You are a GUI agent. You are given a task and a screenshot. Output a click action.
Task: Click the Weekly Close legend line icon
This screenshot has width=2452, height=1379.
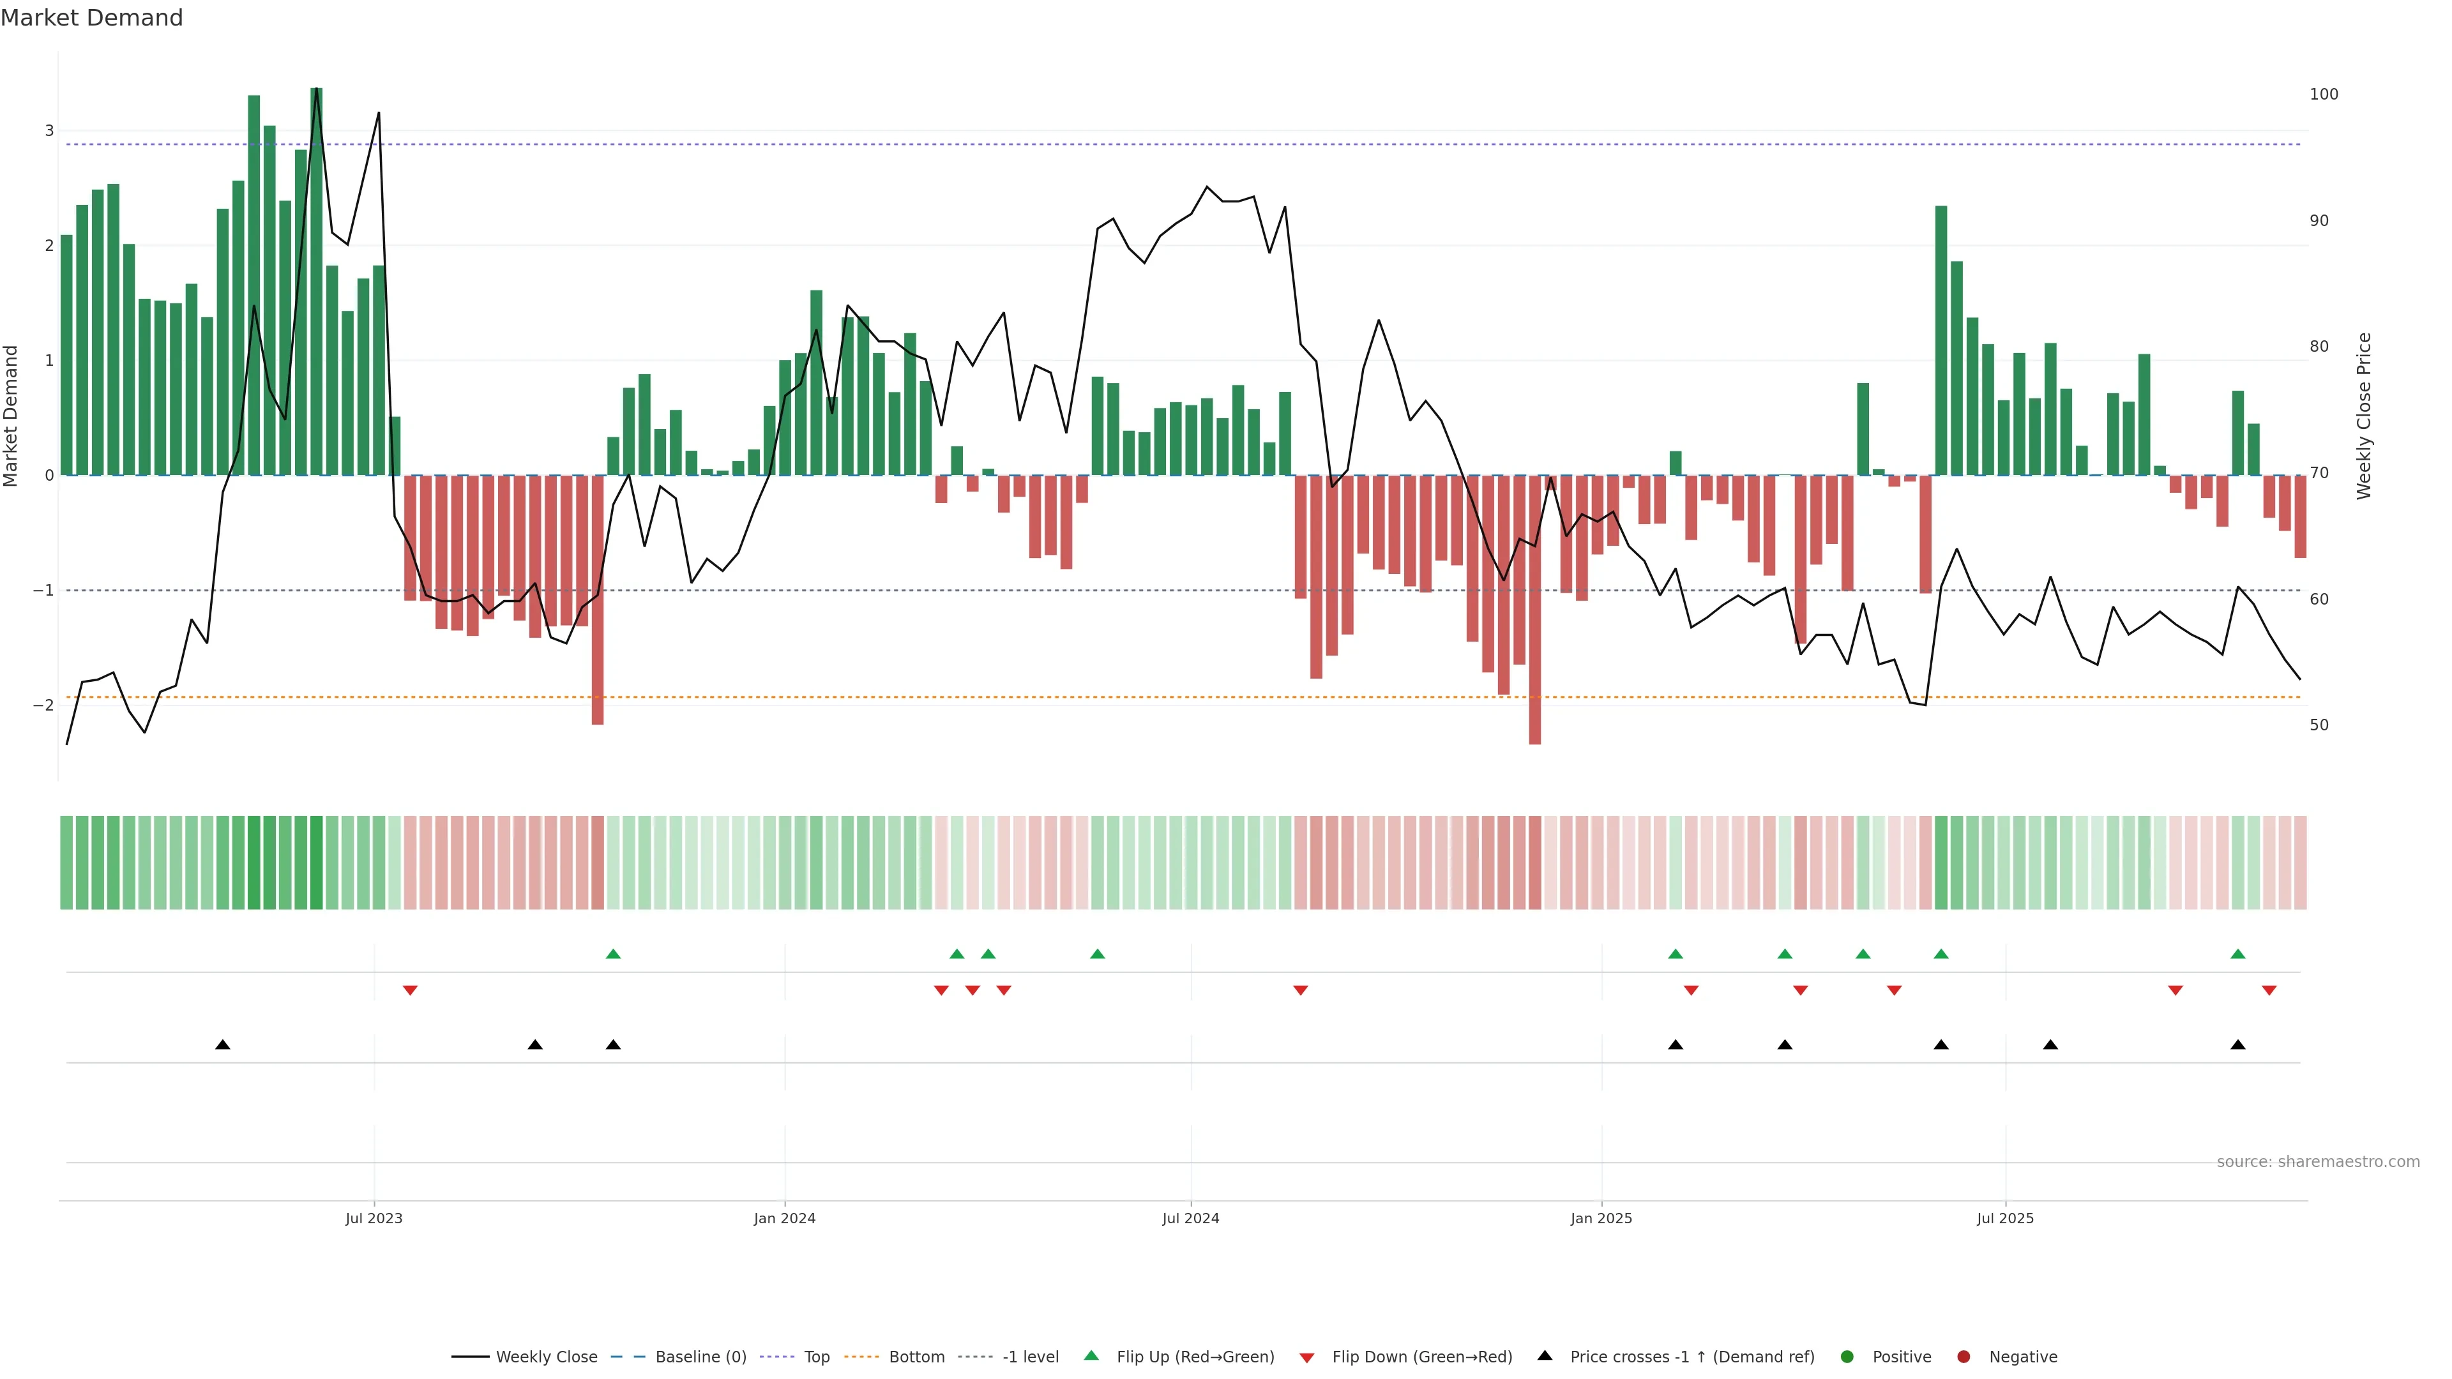(x=470, y=1357)
